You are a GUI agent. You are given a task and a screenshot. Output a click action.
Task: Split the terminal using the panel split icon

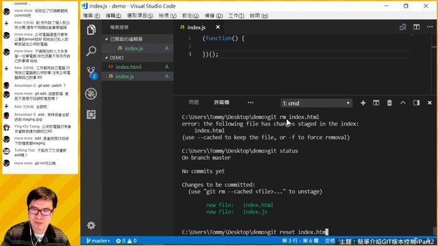(x=376, y=103)
